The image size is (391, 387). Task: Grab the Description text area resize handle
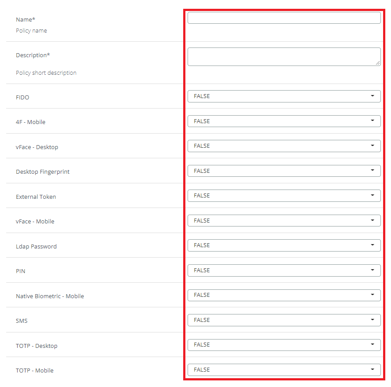[x=378, y=63]
